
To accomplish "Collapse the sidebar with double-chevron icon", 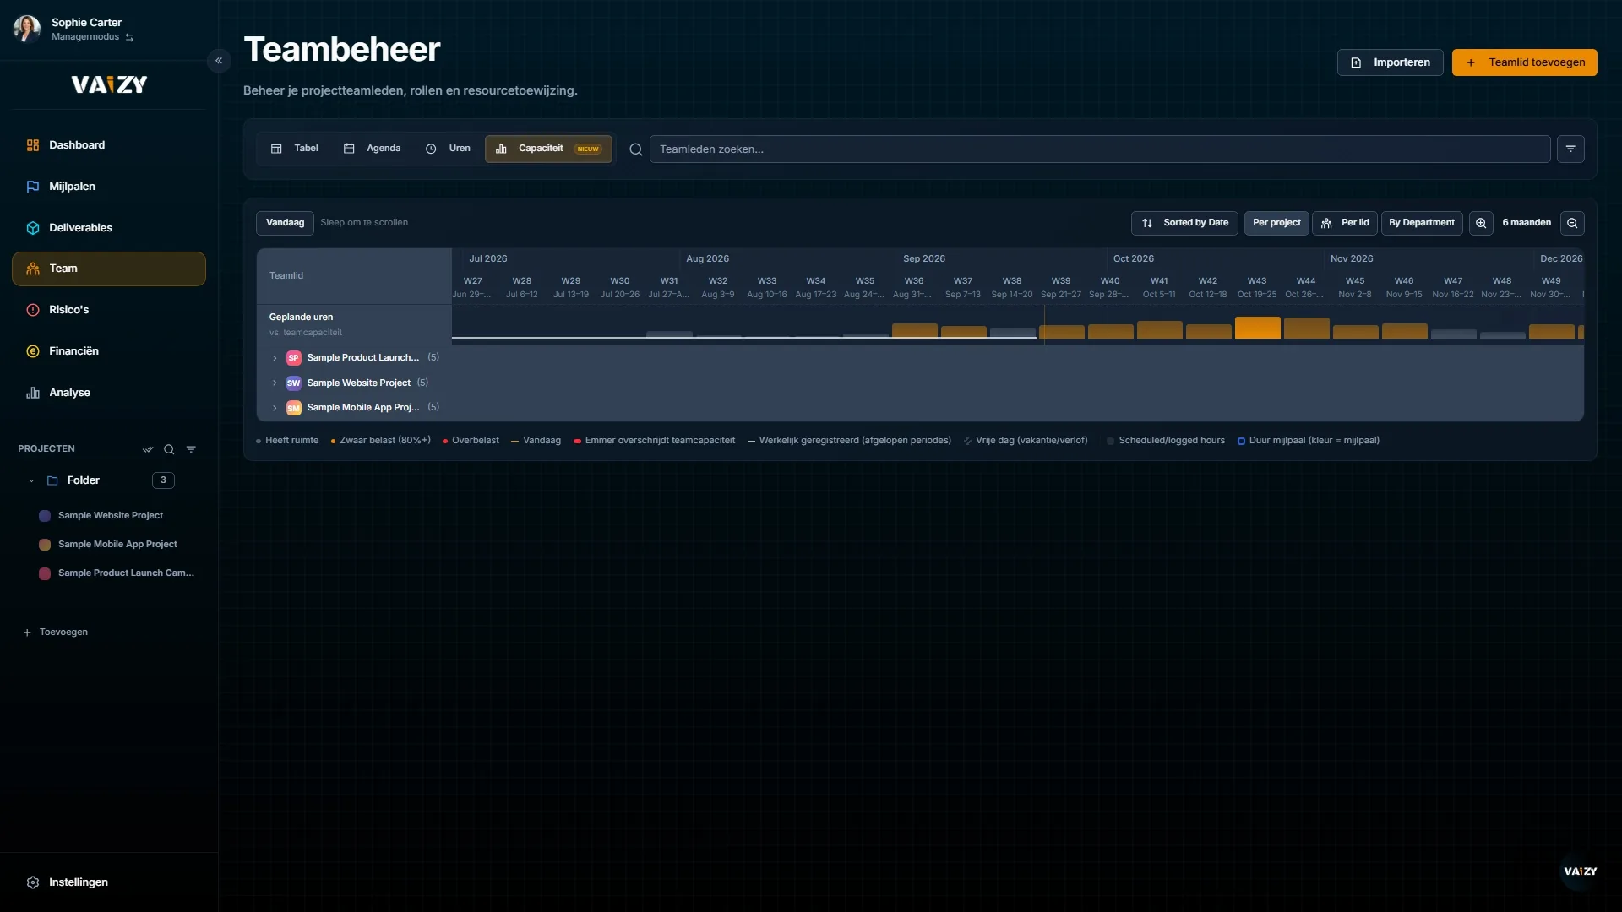I will coord(219,61).
